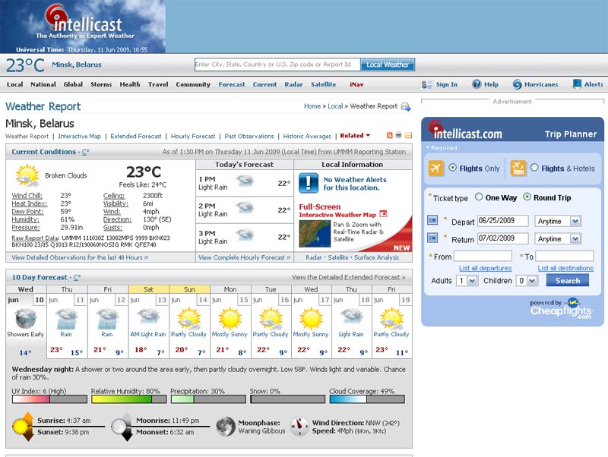Screen dimensions: 608x457
Task: Open the Past Observations link
Action: pyautogui.click(x=249, y=137)
